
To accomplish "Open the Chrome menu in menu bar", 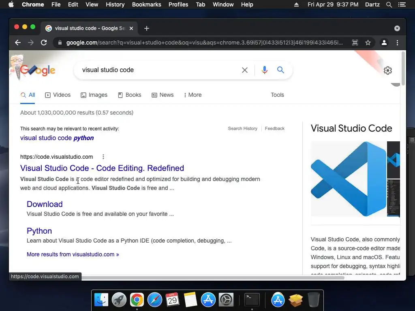I will tap(33, 4).
